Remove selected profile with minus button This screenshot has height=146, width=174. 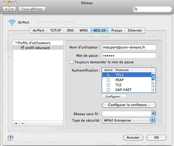pos(22,123)
